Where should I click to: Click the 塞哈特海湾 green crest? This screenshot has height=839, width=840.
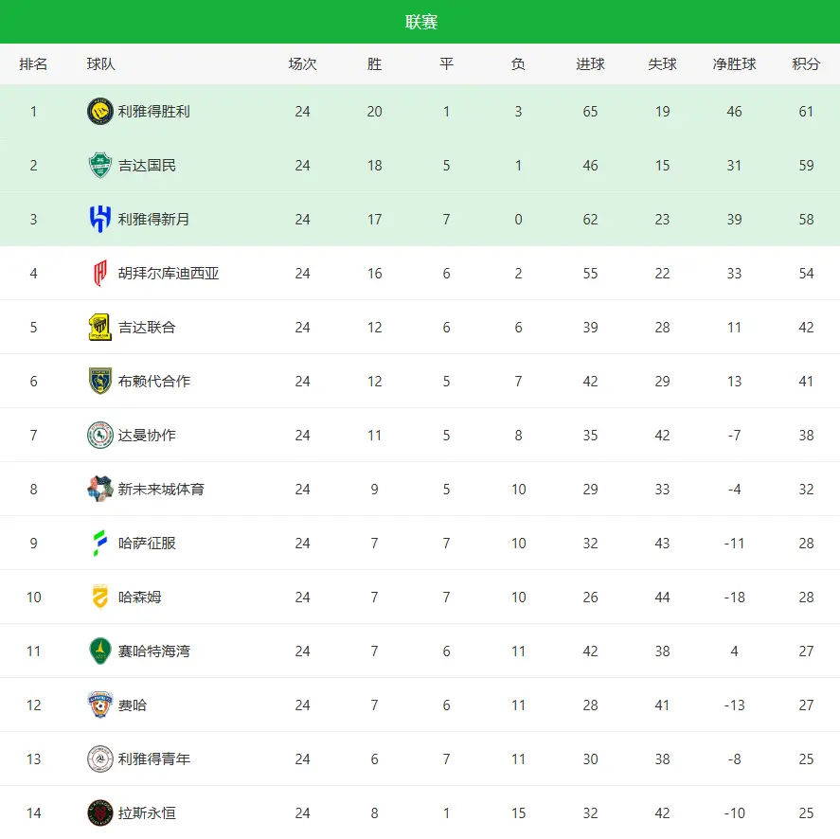point(99,651)
